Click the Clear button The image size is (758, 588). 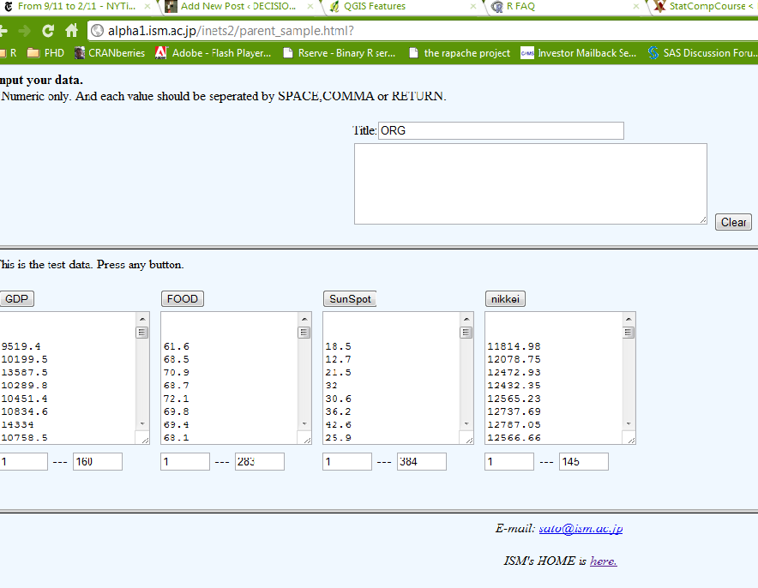pos(733,222)
